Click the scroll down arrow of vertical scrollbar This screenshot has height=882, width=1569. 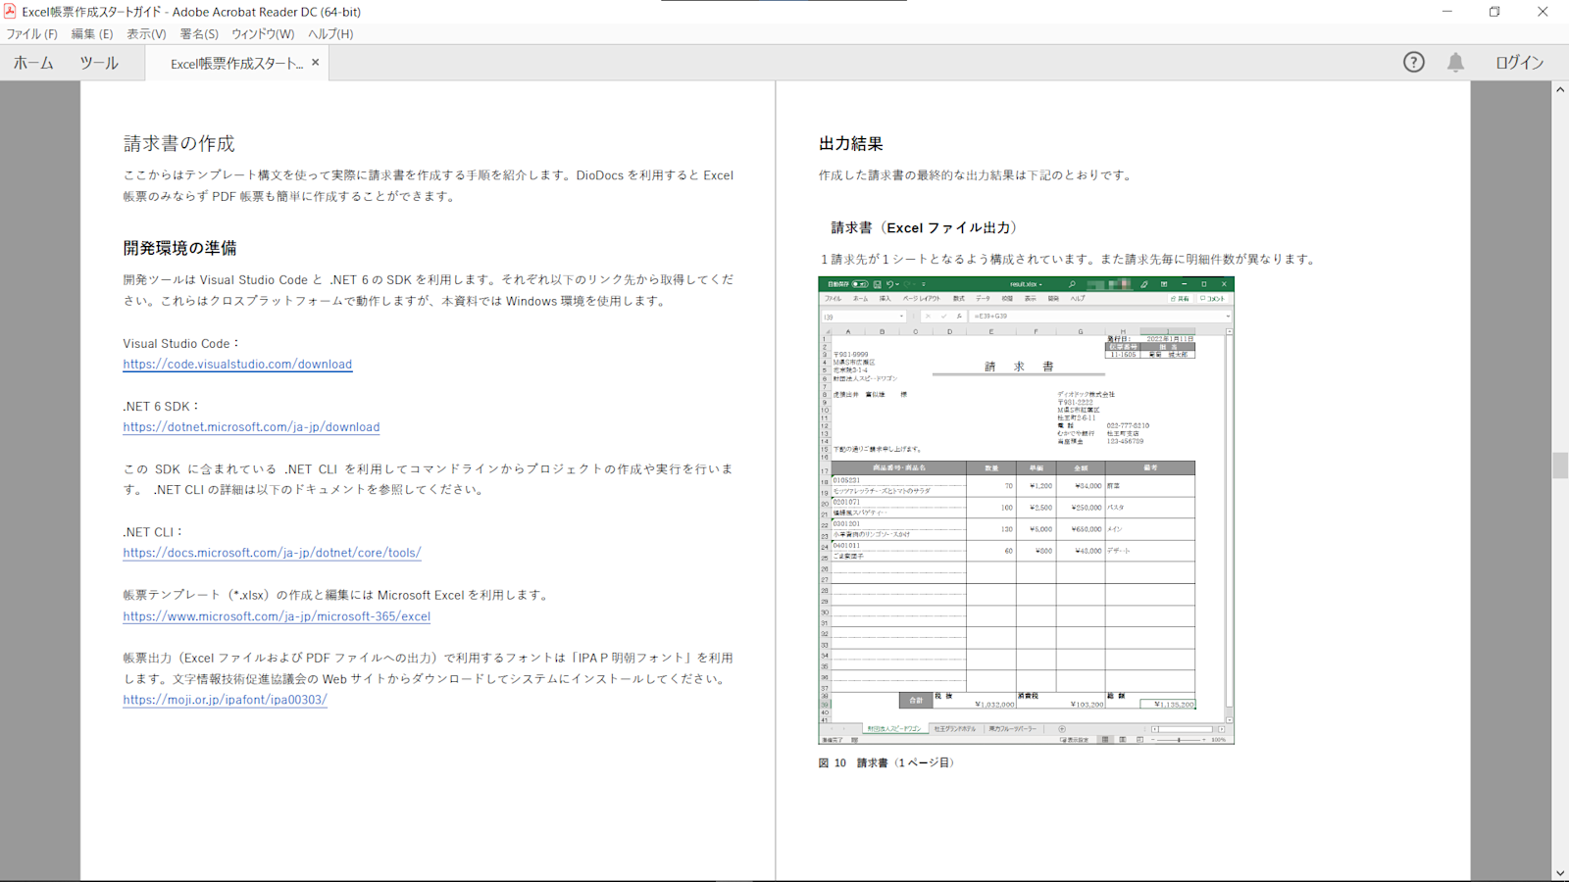(x=1560, y=873)
